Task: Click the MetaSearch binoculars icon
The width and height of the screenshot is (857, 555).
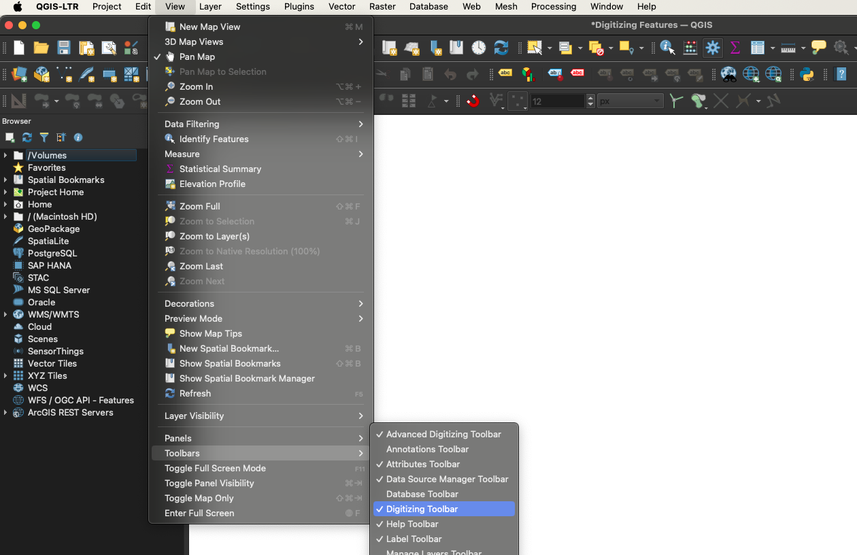Action: click(x=728, y=74)
